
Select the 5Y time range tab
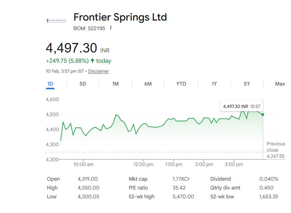(247, 84)
